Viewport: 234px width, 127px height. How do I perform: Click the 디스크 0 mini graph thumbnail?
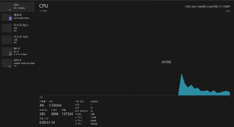click(7, 28)
